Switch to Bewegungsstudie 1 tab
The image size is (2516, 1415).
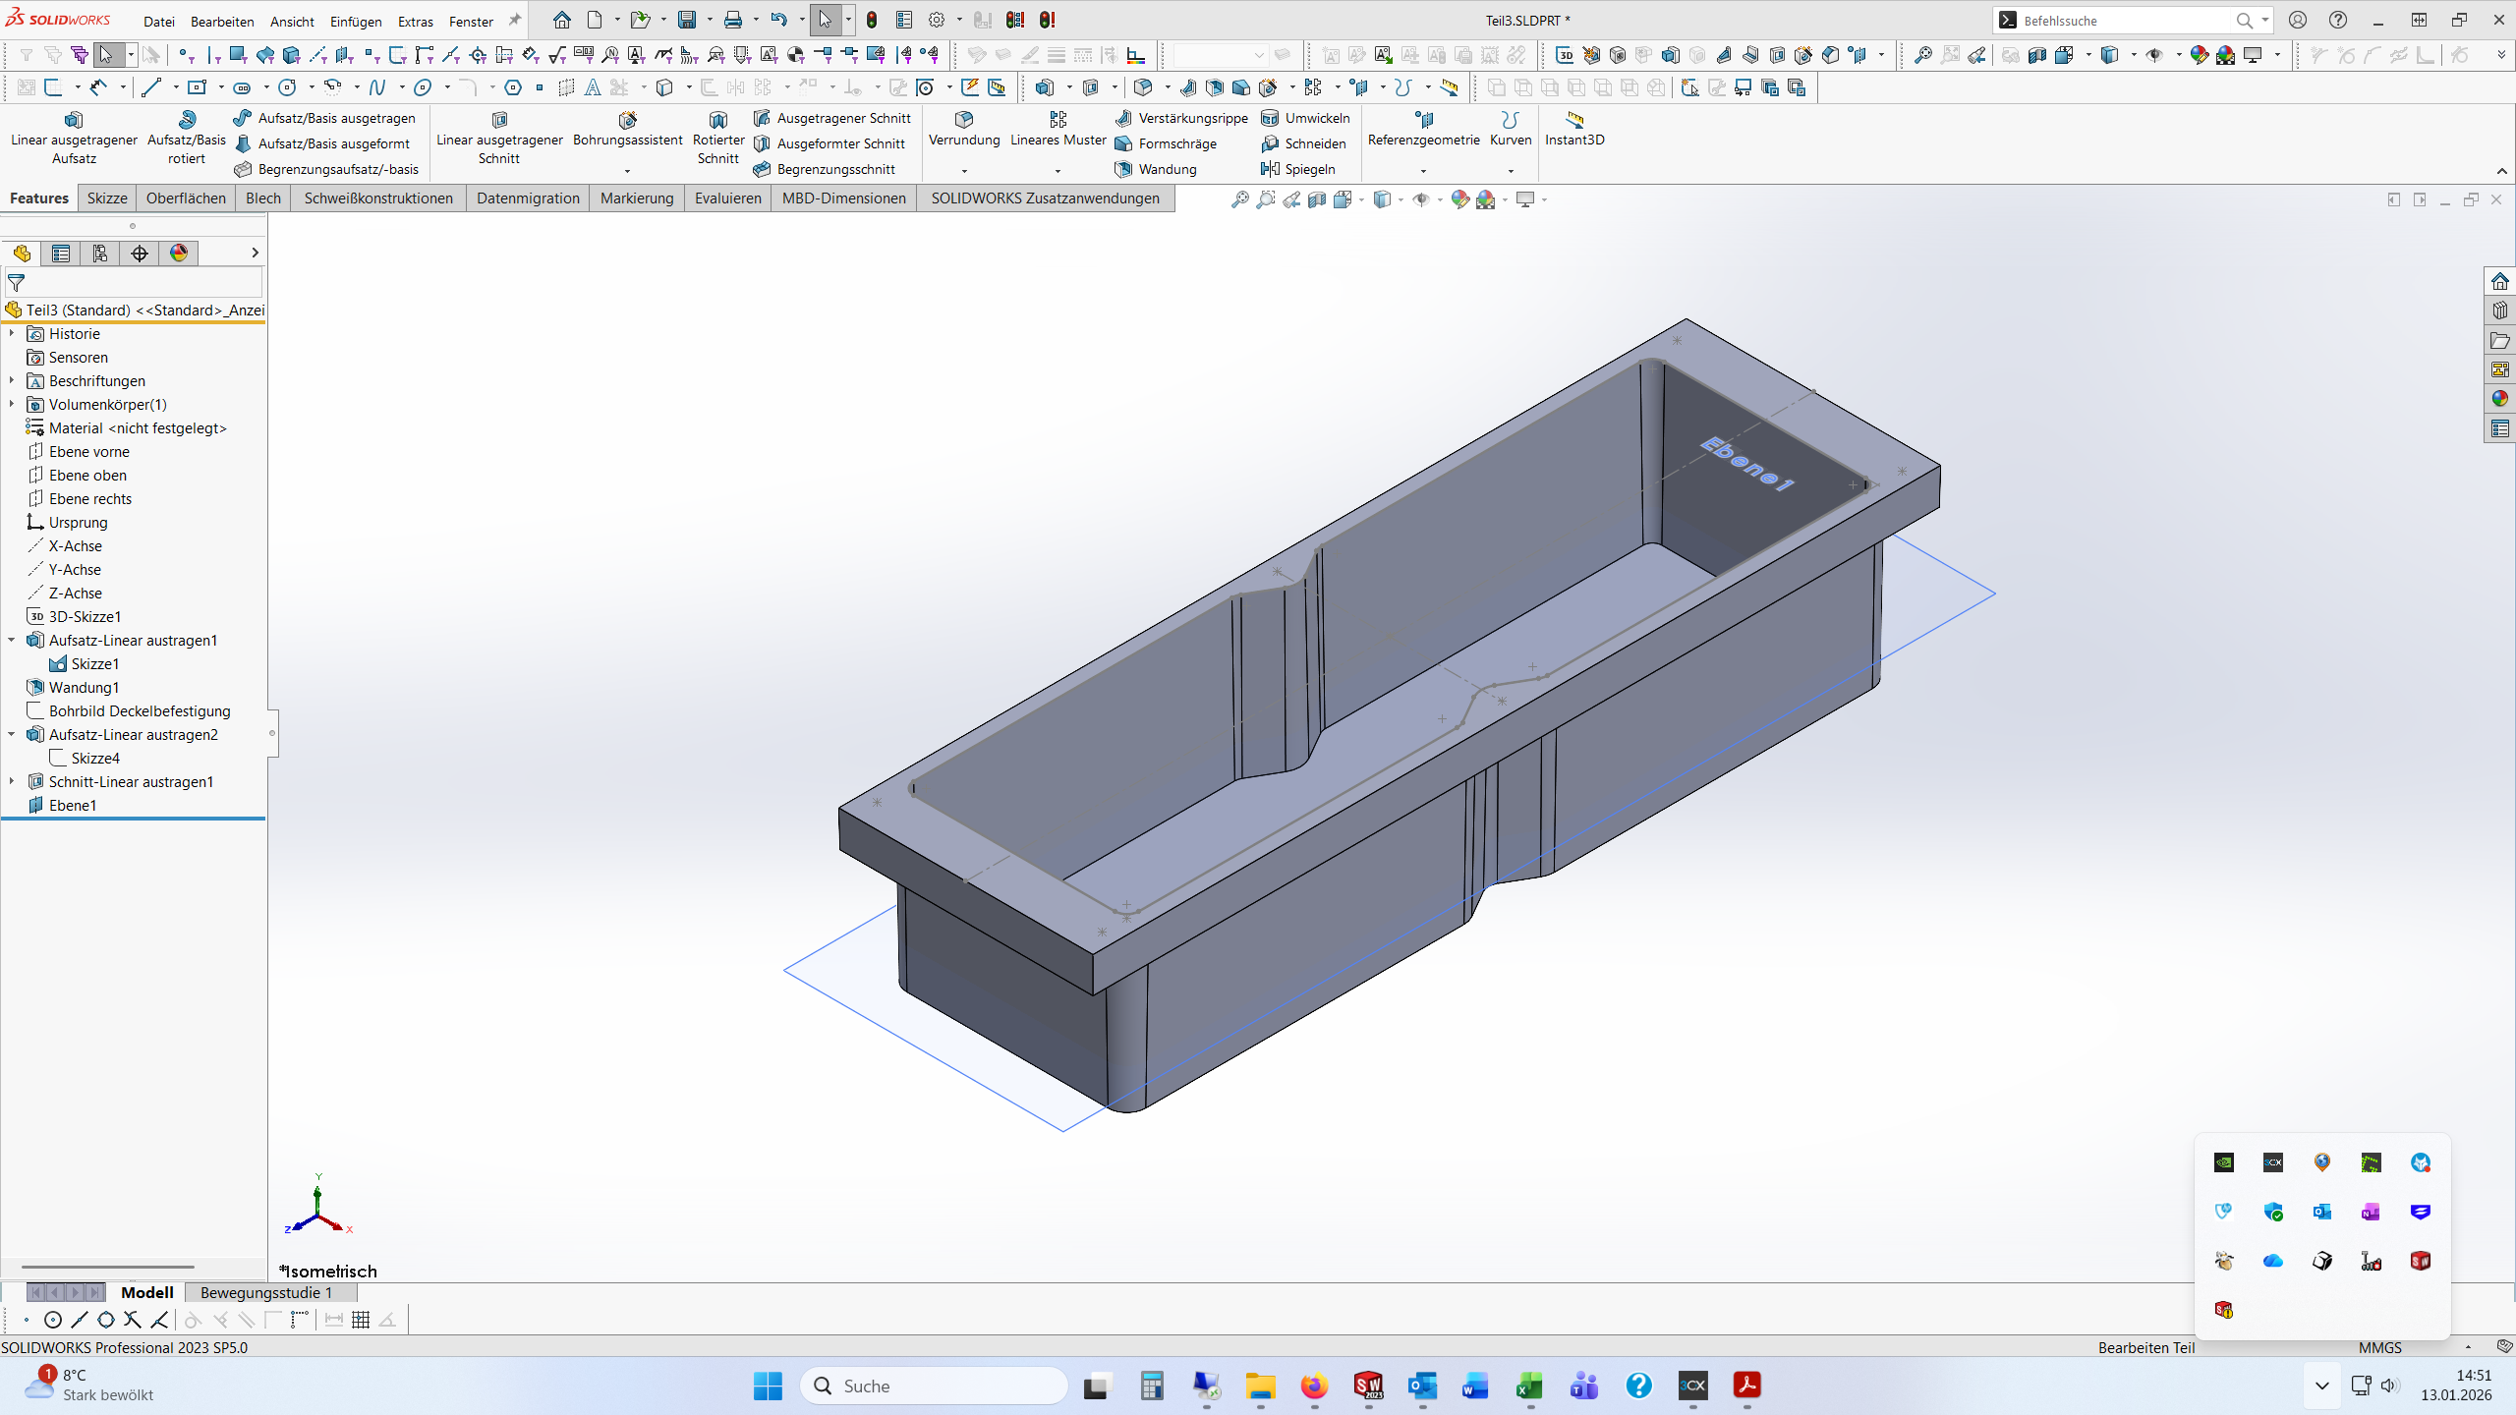(266, 1292)
